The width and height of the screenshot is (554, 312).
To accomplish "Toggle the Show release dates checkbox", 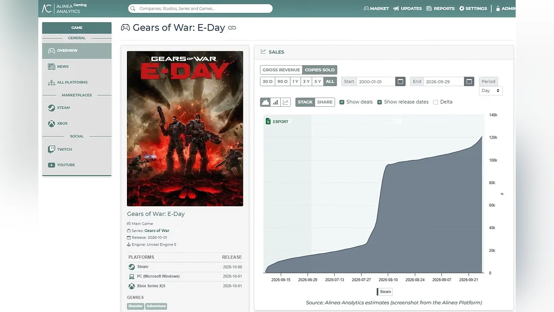I will [x=379, y=102].
